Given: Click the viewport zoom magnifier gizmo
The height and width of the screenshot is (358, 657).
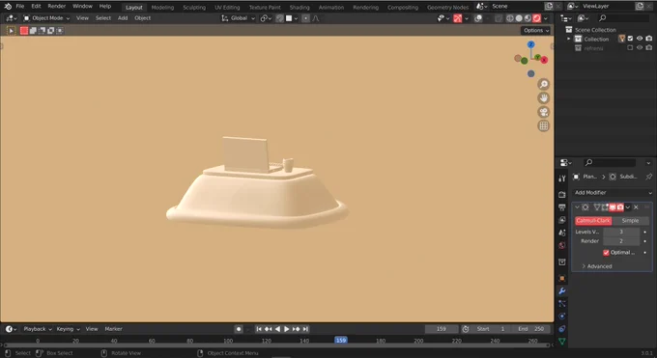Looking at the screenshot, I should coord(543,85).
